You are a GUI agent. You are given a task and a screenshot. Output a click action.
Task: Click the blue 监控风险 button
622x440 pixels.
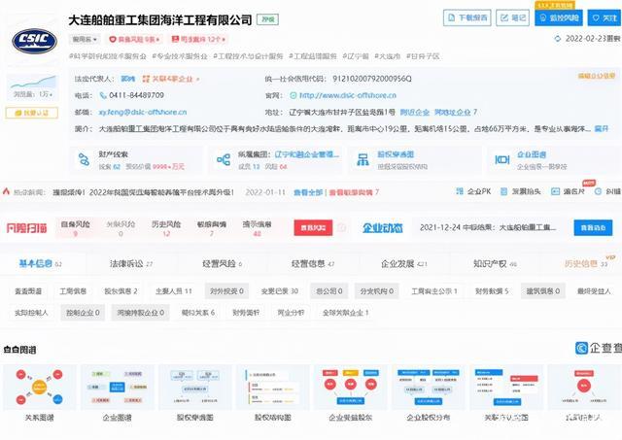pyautogui.click(x=559, y=17)
